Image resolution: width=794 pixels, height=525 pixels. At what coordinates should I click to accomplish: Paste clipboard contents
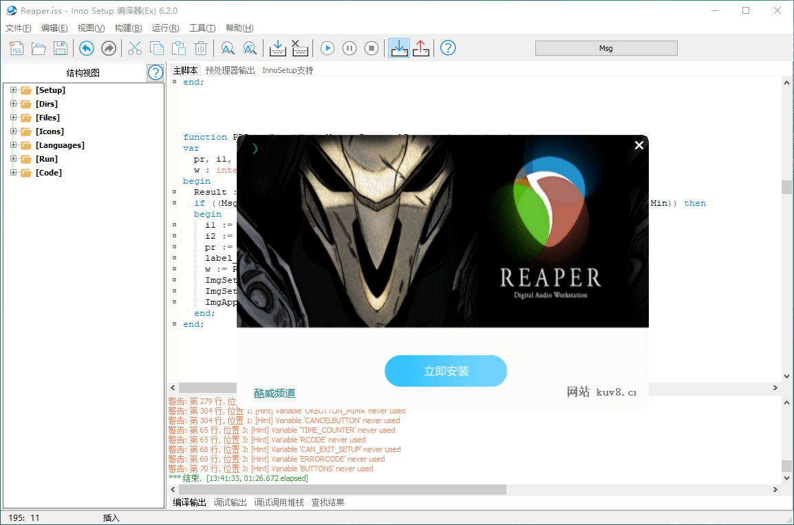[x=179, y=48]
